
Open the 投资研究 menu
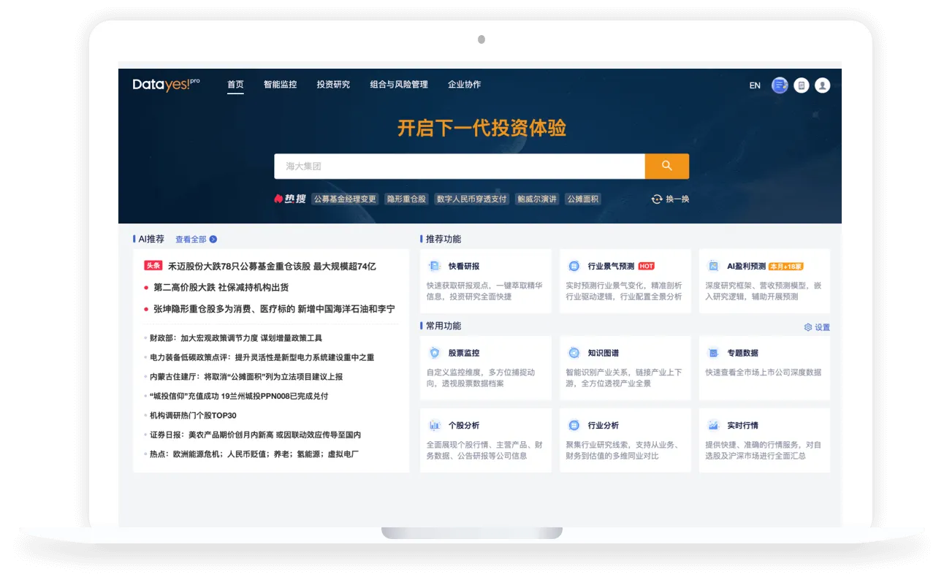[x=333, y=85]
